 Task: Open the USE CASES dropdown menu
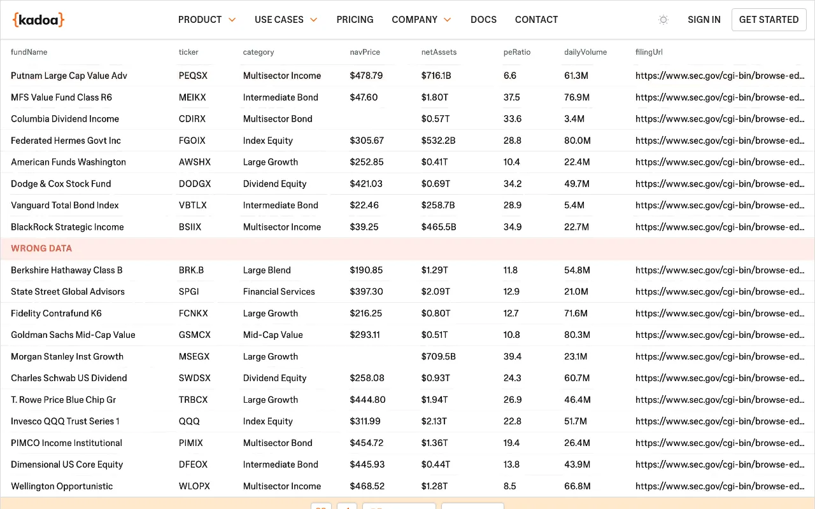(286, 20)
